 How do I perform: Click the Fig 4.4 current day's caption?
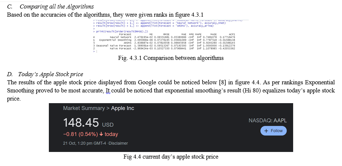(x=171, y=157)
